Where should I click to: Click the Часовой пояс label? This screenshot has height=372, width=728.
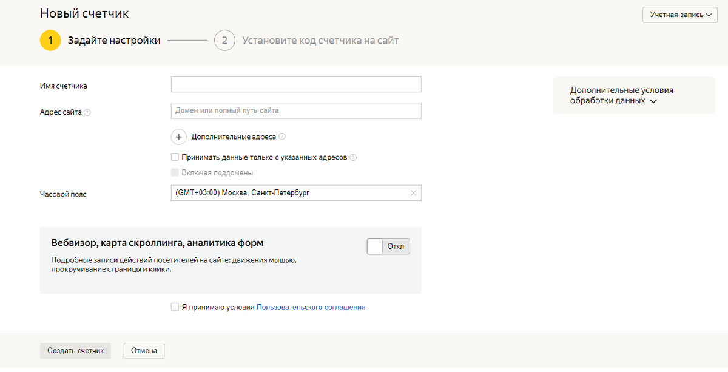pos(63,194)
